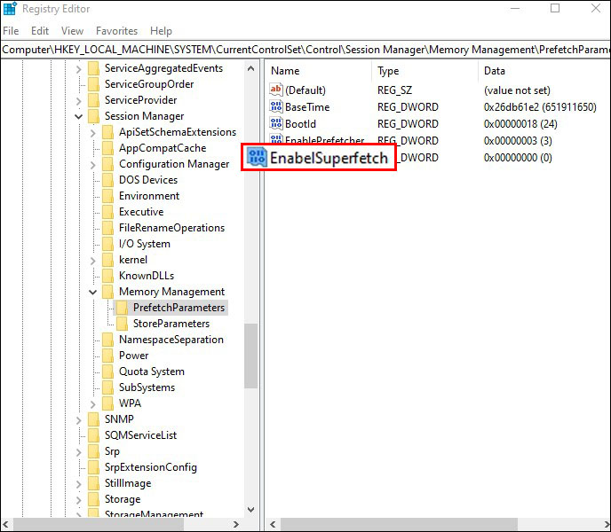The height and width of the screenshot is (532, 611).
Task: Select the PrefetchParameters folder icon
Action: [122, 308]
